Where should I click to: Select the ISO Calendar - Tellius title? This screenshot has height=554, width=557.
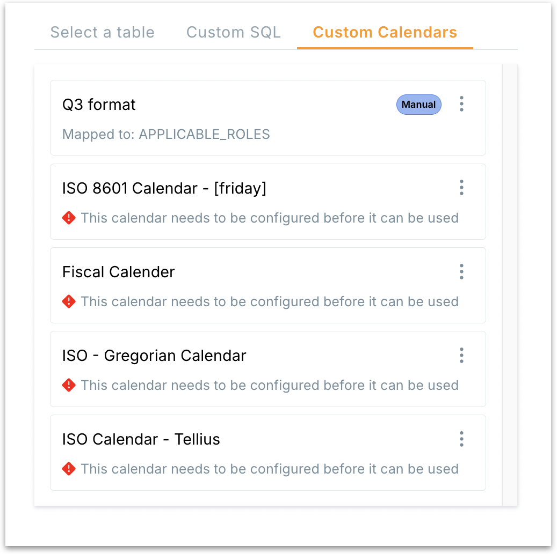coord(141,439)
